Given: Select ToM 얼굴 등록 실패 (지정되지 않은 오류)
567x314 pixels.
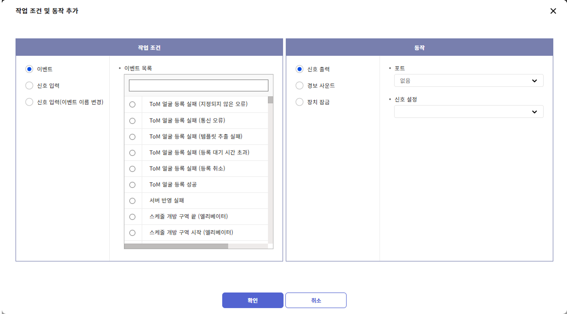Looking at the screenshot, I should click(133, 105).
